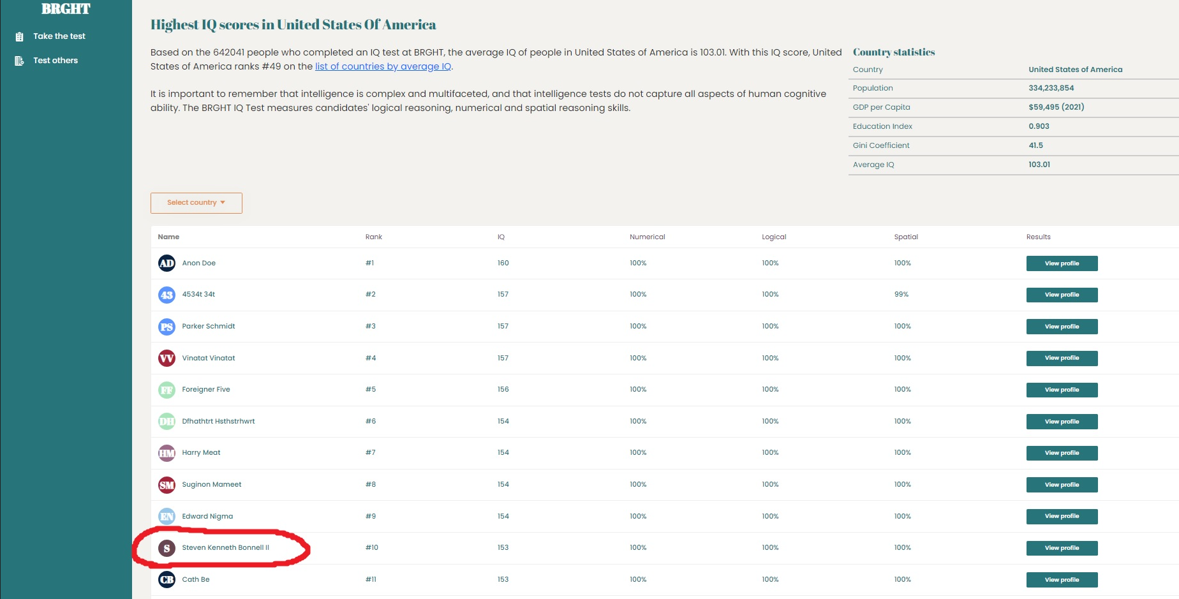Viewport: 1179px width, 599px height.
Task: Click the 99% spatial score of 4534t 34t
Action: (901, 295)
